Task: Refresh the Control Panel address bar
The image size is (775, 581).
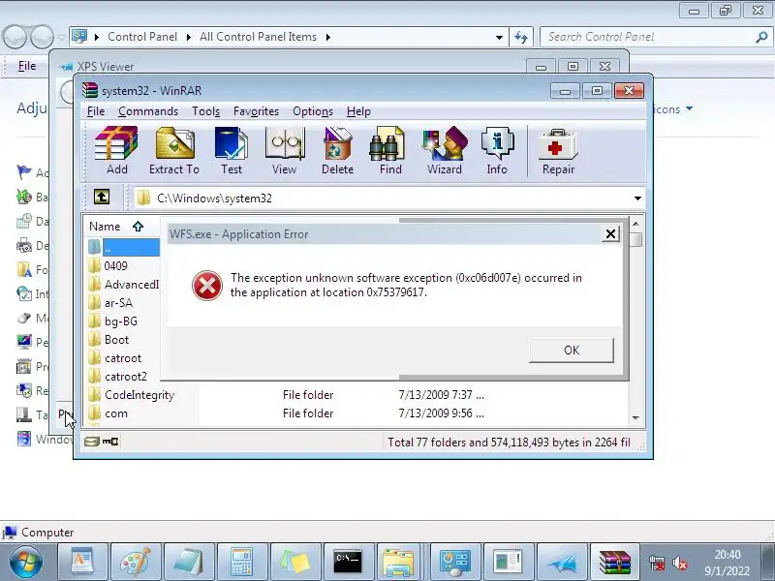Action: [x=521, y=37]
